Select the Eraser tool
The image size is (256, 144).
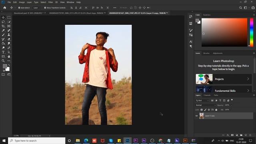9,39
